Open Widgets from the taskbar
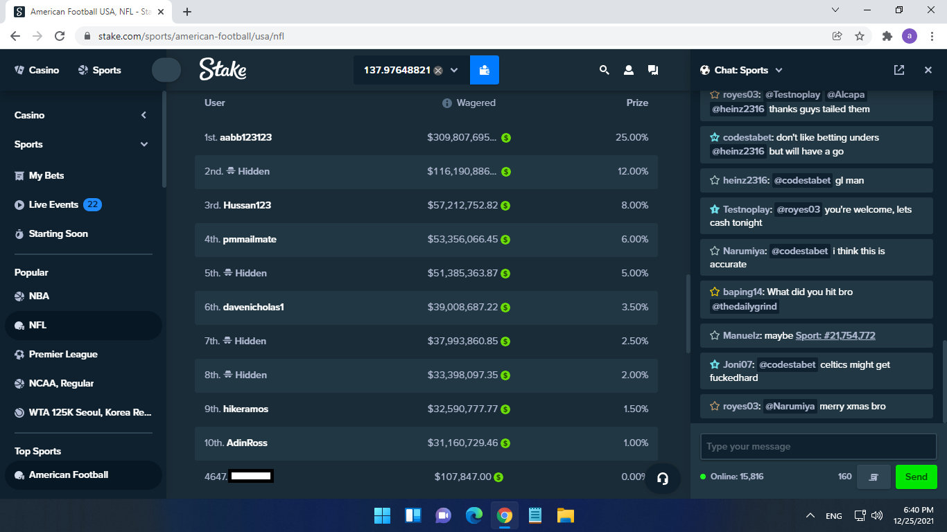 click(413, 515)
